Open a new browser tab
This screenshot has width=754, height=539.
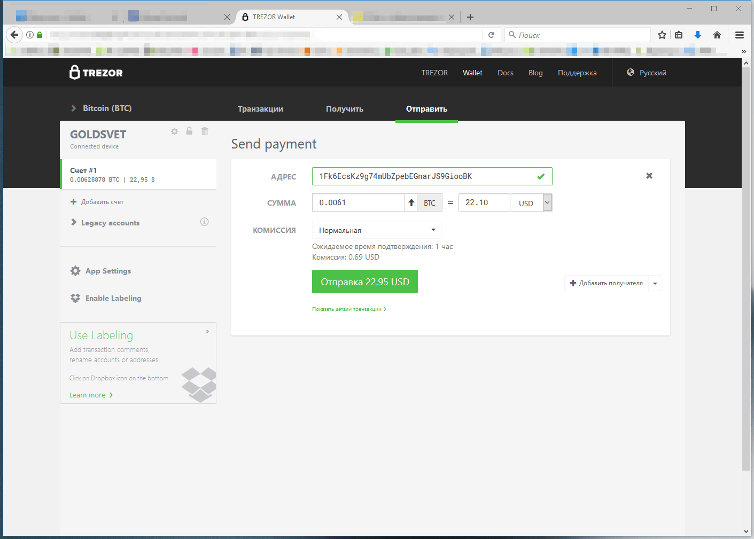tap(470, 17)
